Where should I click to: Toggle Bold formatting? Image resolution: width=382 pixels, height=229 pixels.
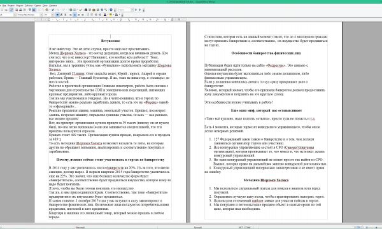[57, 15]
